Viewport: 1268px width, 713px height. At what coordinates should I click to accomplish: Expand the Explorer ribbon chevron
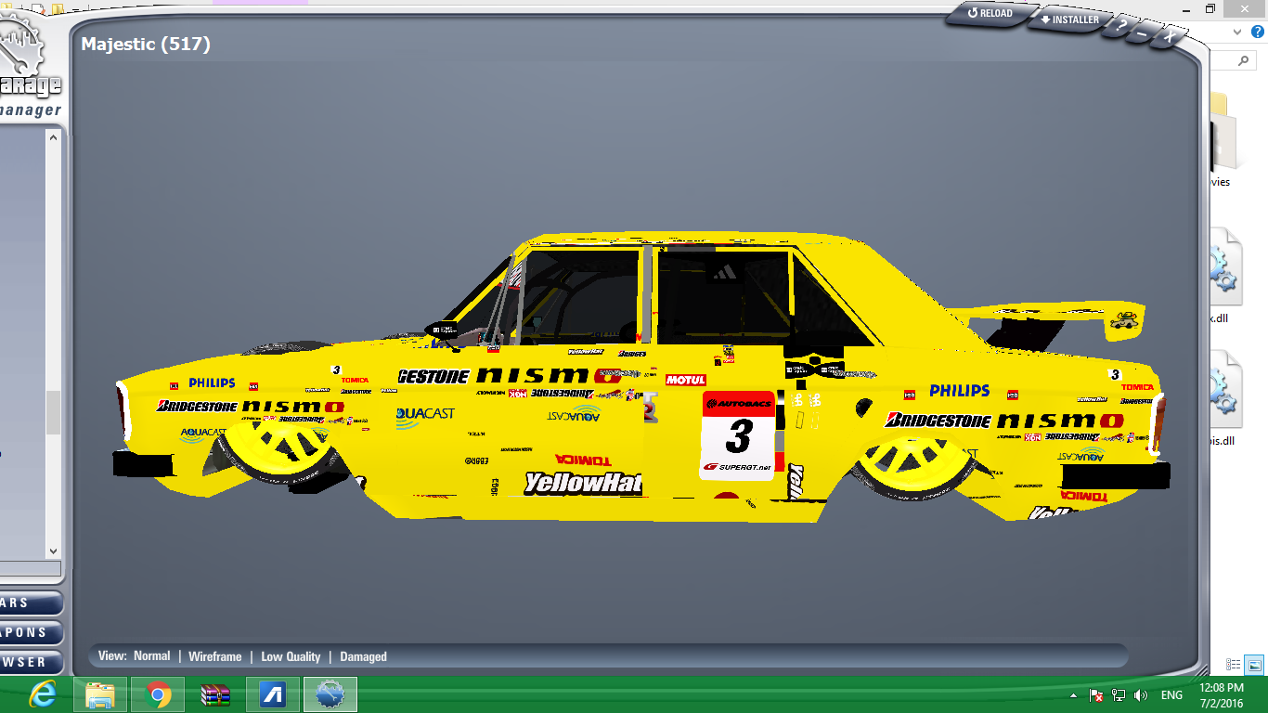1238,31
